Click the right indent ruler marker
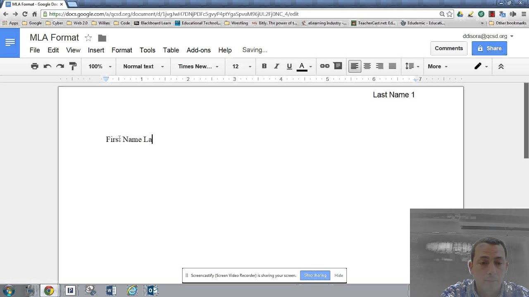 [416, 80]
